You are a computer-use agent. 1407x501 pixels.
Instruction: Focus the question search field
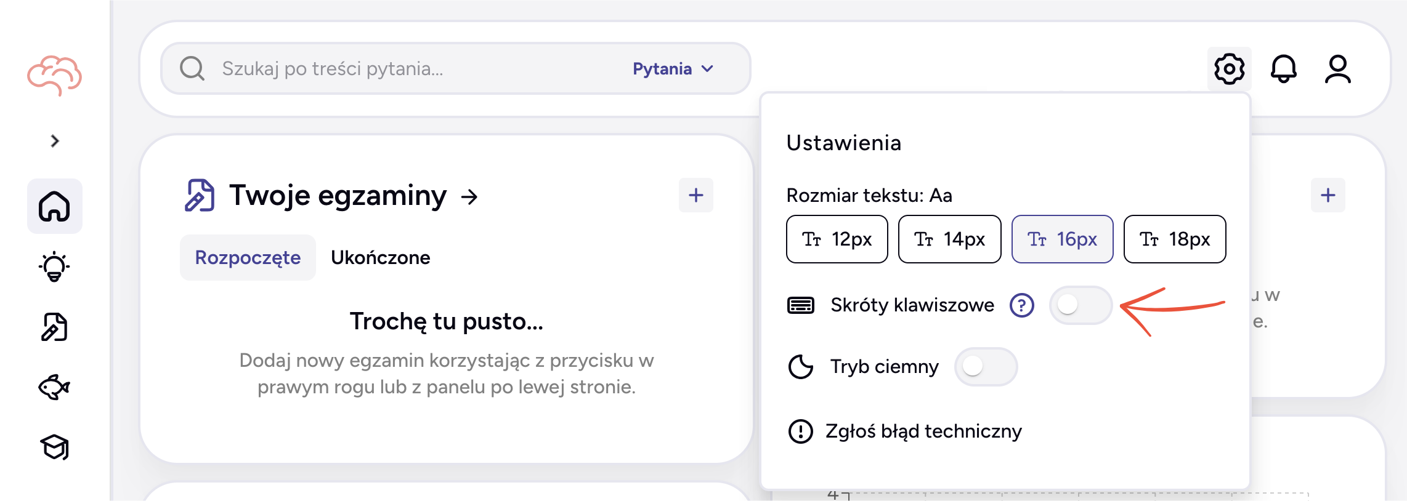click(456, 68)
